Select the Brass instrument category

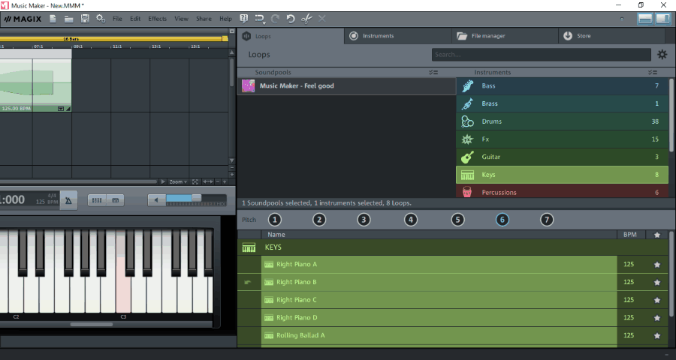pyautogui.click(x=562, y=103)
